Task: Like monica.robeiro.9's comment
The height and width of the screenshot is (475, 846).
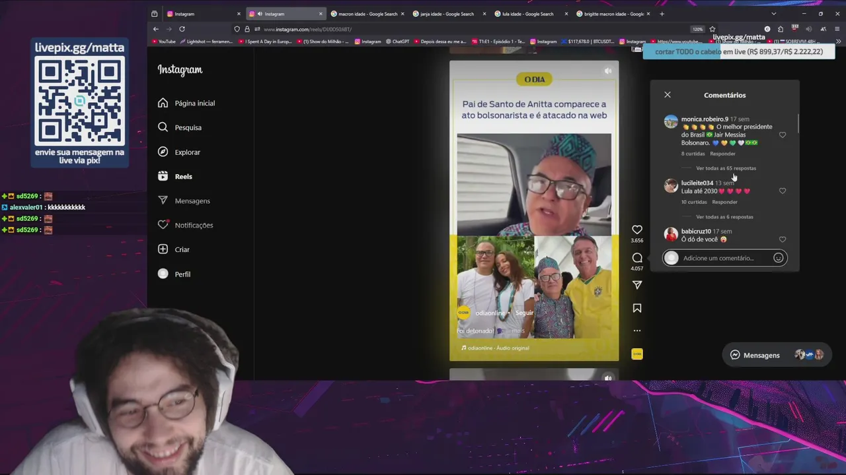Action: 783,135
